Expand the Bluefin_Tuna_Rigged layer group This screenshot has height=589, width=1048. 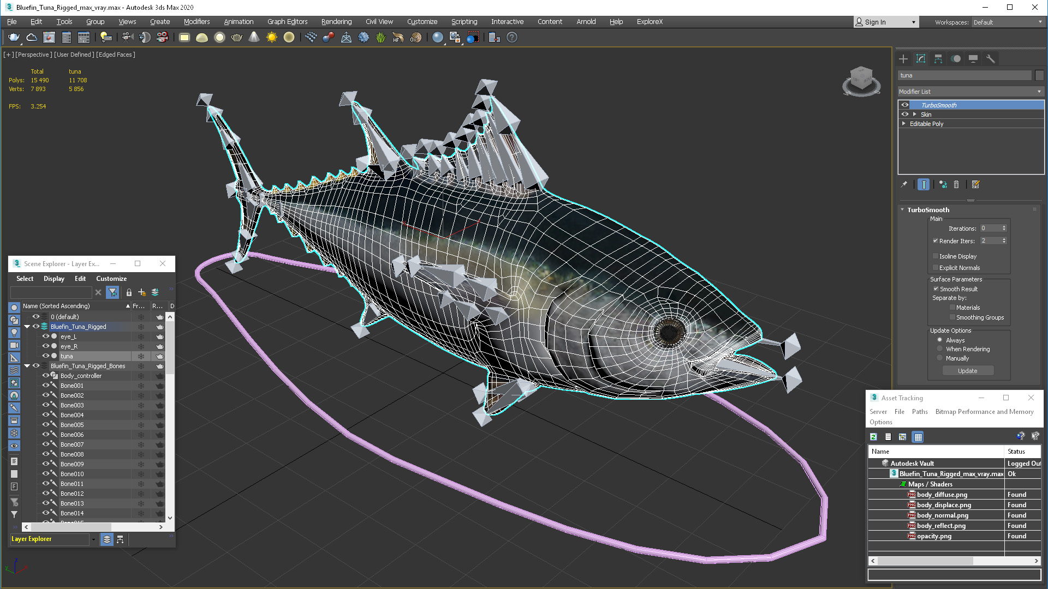(x=27, y=327)
